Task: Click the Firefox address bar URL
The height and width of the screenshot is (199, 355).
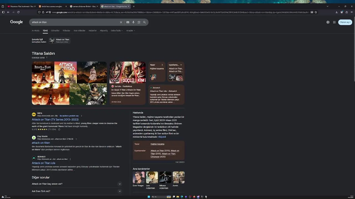Action: pyautogui.click(x=180, y=12)
